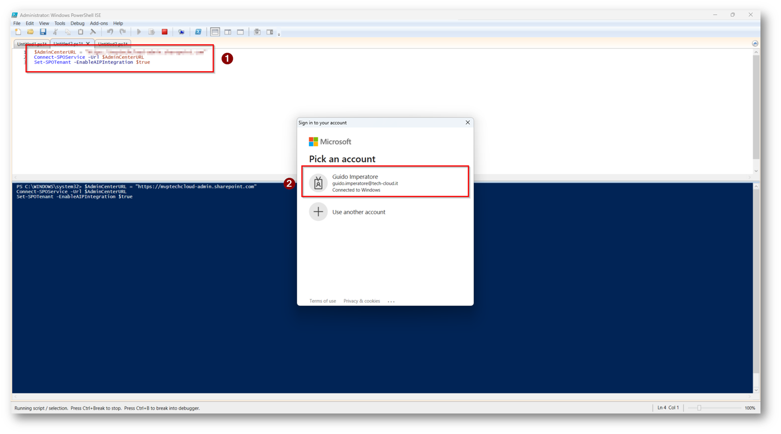Open the Debug menu
781x434 pixels.
77,23
